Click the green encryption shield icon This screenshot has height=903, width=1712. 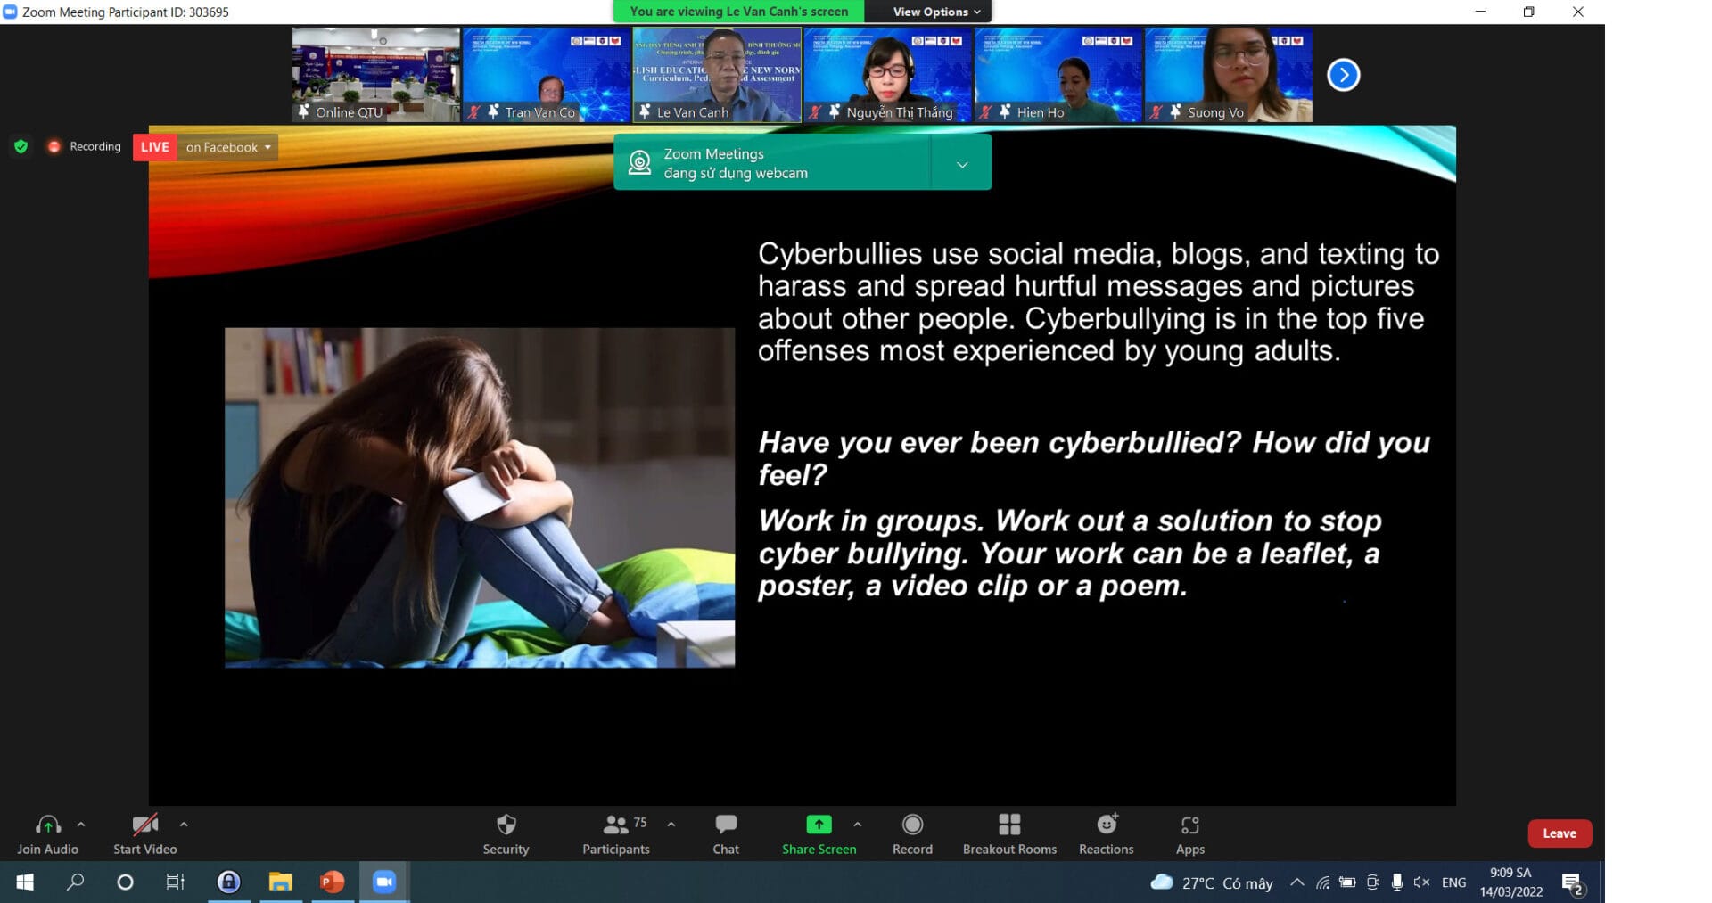pos(21,146)
